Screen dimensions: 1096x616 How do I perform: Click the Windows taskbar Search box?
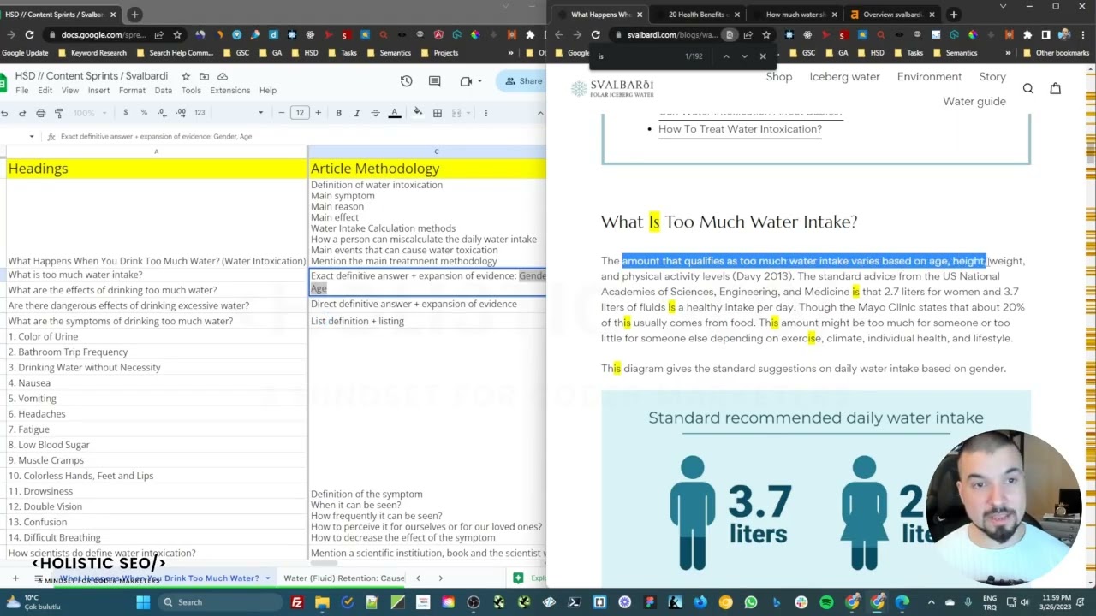click(220, 602)
